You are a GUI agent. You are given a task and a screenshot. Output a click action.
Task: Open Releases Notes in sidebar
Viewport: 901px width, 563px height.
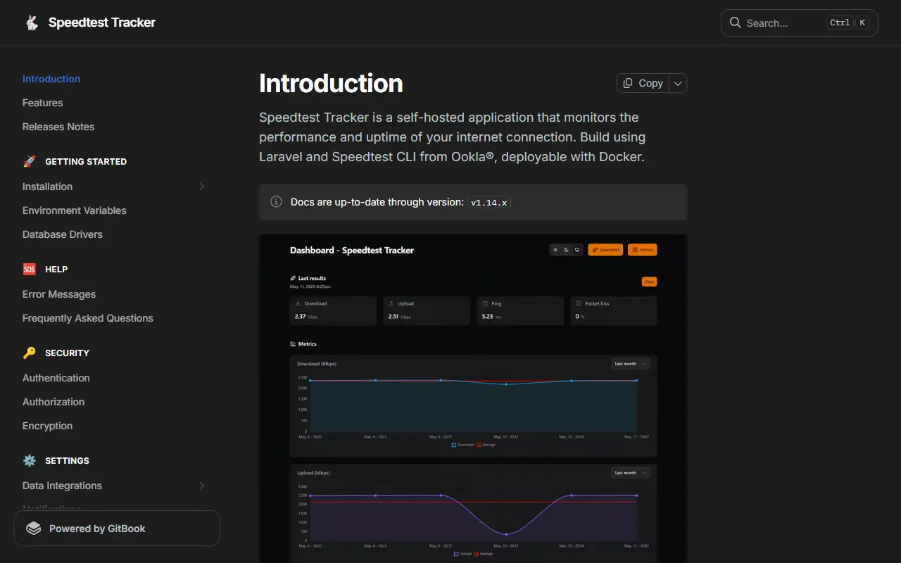click(58, 127)
